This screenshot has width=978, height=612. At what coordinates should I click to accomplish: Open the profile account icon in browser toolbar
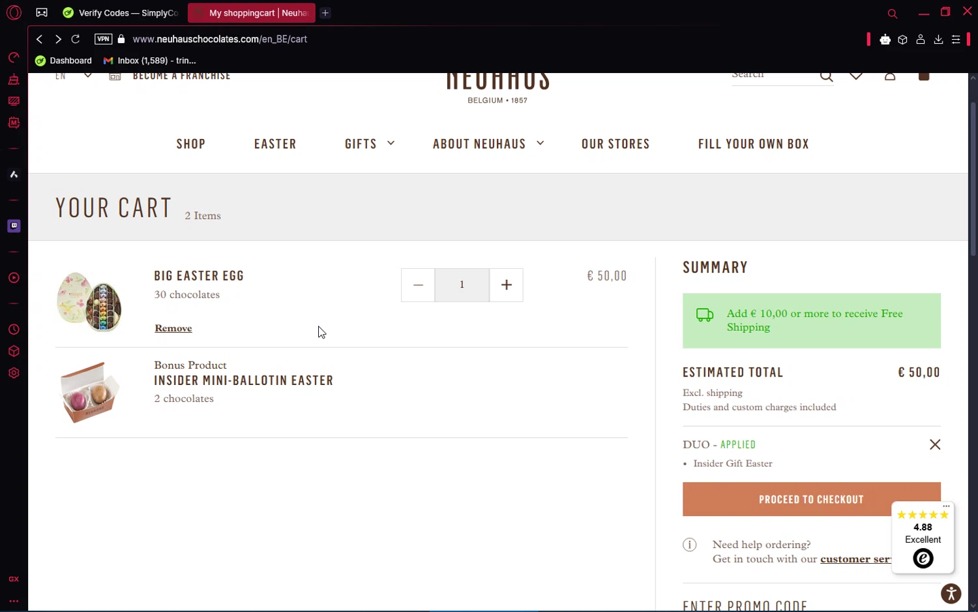coord(921,40)
